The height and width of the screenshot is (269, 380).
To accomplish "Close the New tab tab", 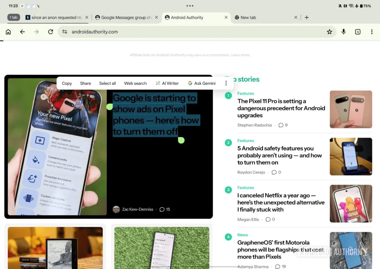I will click(296, 17).
